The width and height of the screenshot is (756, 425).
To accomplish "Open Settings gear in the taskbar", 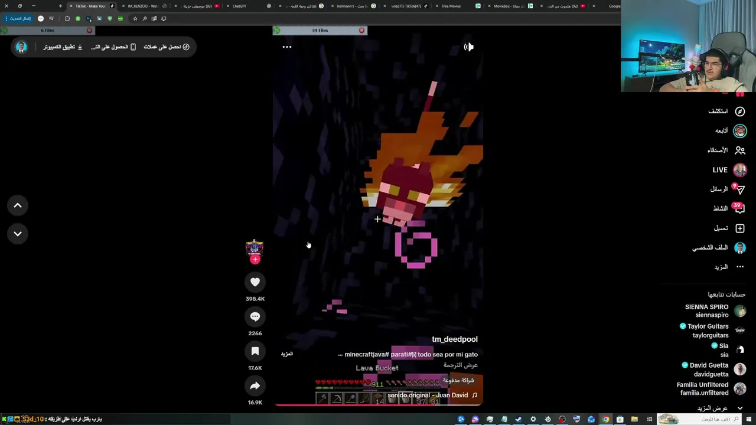I will pos(533,419).
